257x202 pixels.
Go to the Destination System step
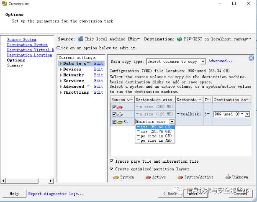point(27,45)
